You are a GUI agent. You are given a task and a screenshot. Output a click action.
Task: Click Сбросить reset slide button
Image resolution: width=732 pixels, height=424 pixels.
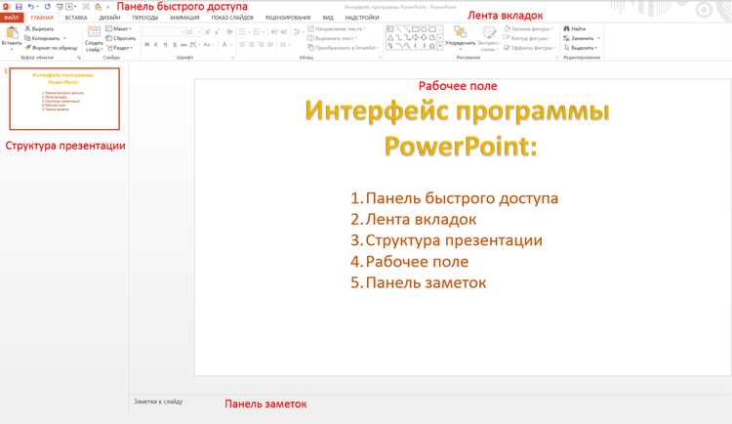point(120,38)
